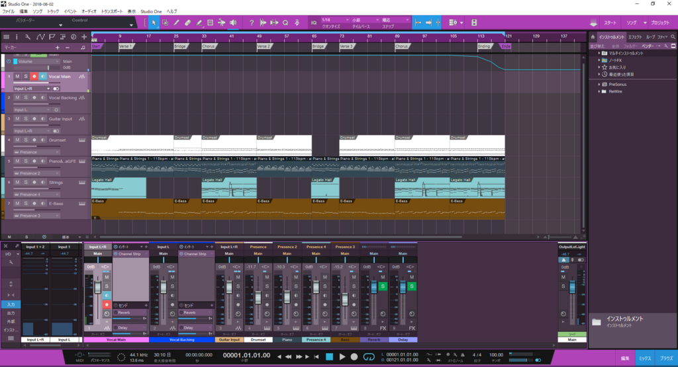
Task: Switch to エフェクト tab in browser
Action: tap(635, 37)
